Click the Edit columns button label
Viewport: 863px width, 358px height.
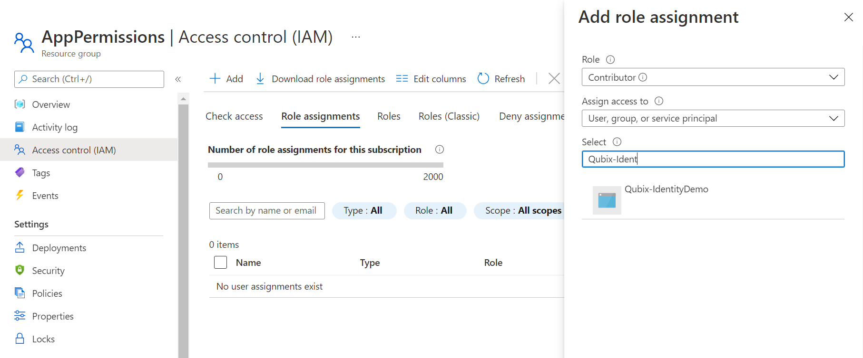click(440, 79)
